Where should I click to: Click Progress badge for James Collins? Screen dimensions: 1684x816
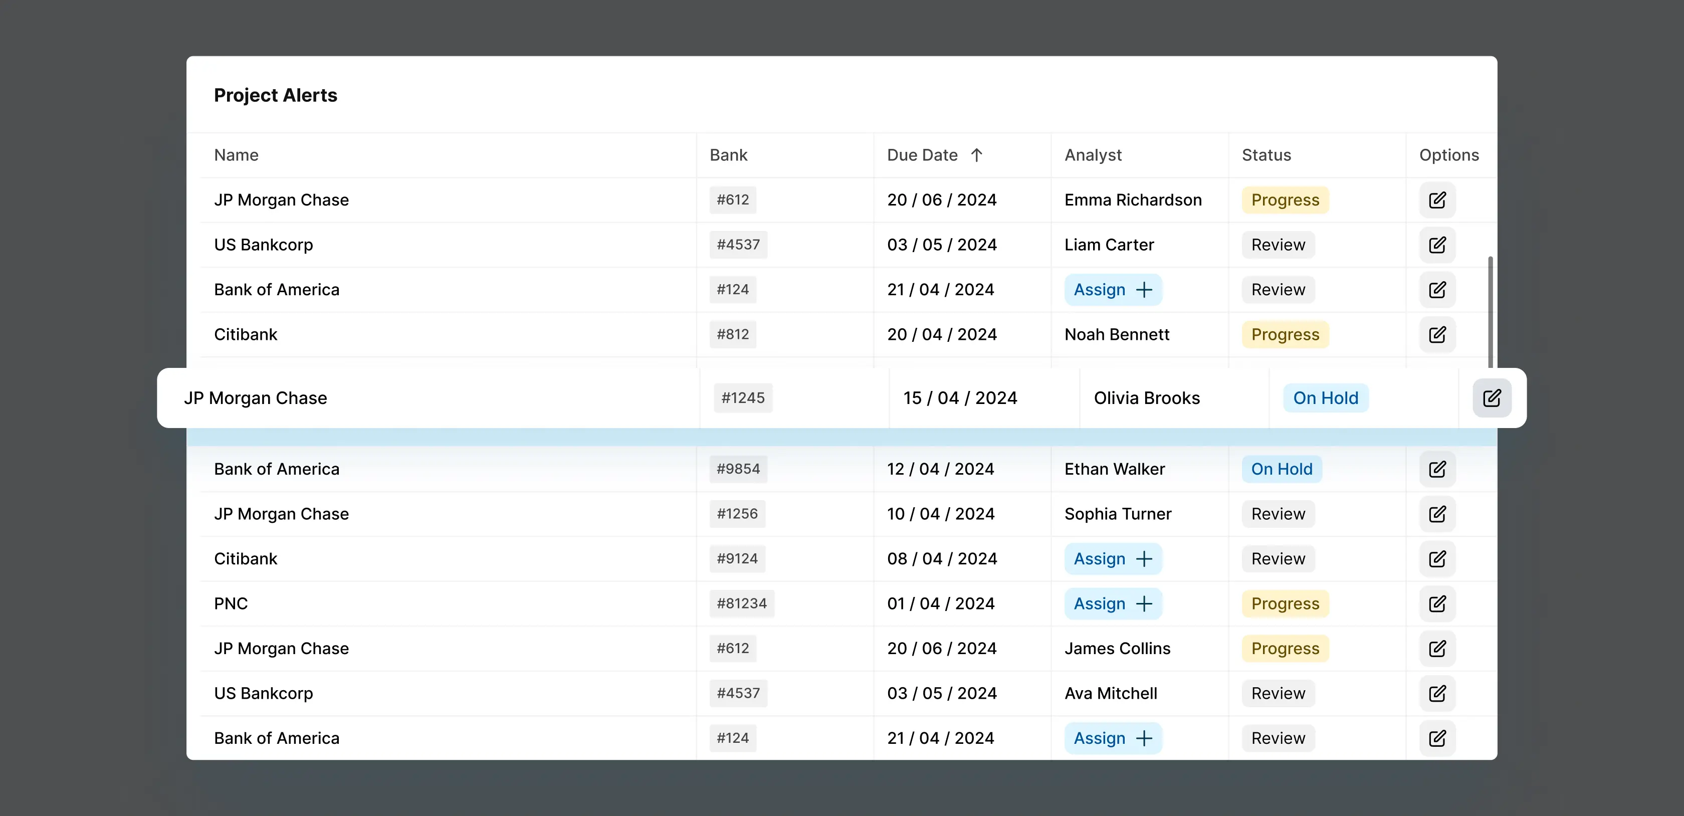[x=1285, y=649]
